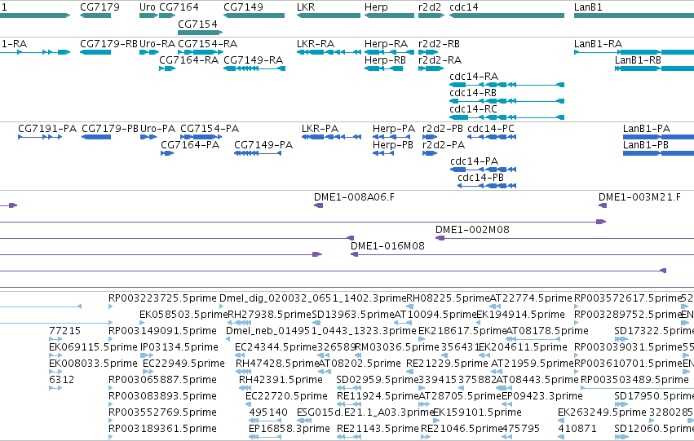Viewport: 694px width, 441px height.
Task: Select the Uro gene glyph
Action: [x=148, y=15]
